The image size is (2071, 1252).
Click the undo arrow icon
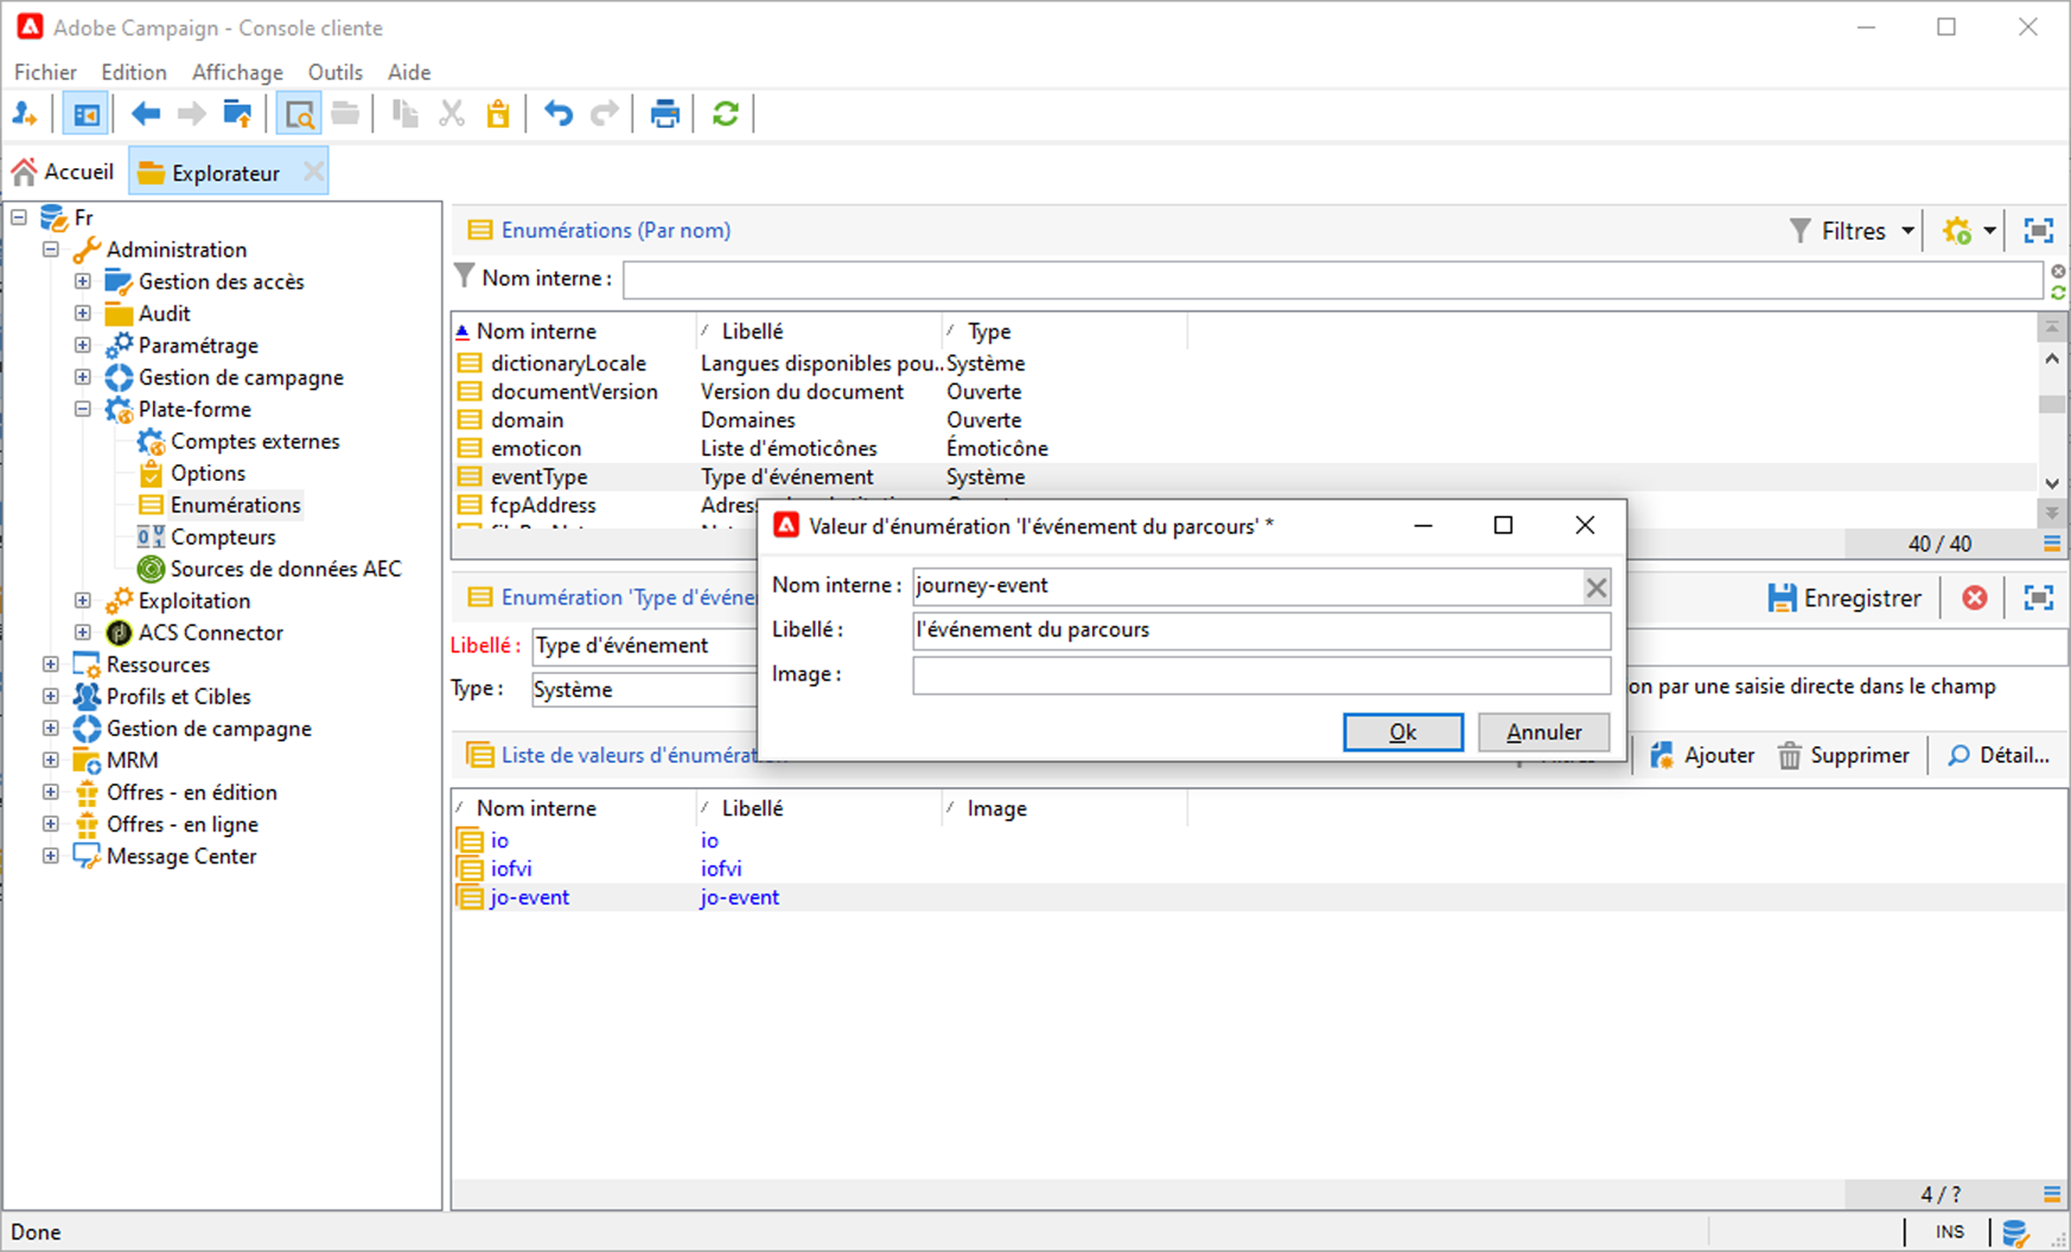(x=558, y=114)
